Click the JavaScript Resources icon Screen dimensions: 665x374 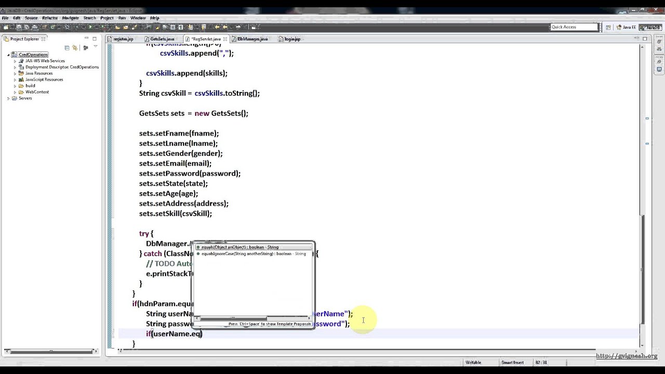point(21,79)
